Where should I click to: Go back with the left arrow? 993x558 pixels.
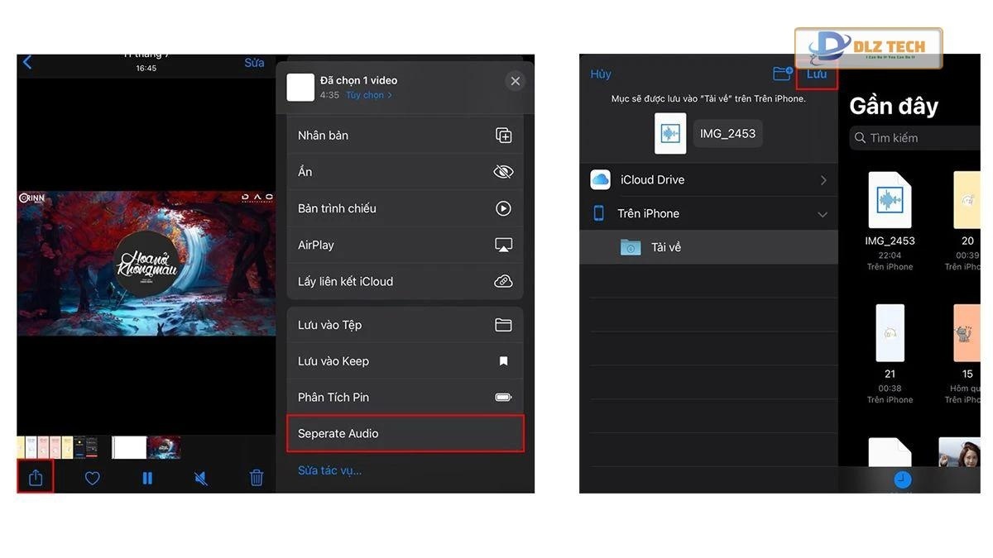pos(27,63)
